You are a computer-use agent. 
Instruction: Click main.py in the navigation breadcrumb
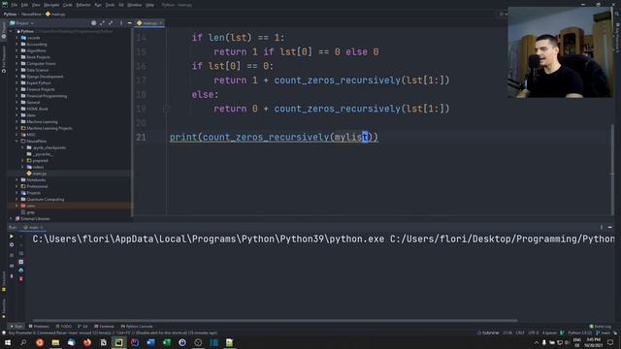(x=55, y=14)
